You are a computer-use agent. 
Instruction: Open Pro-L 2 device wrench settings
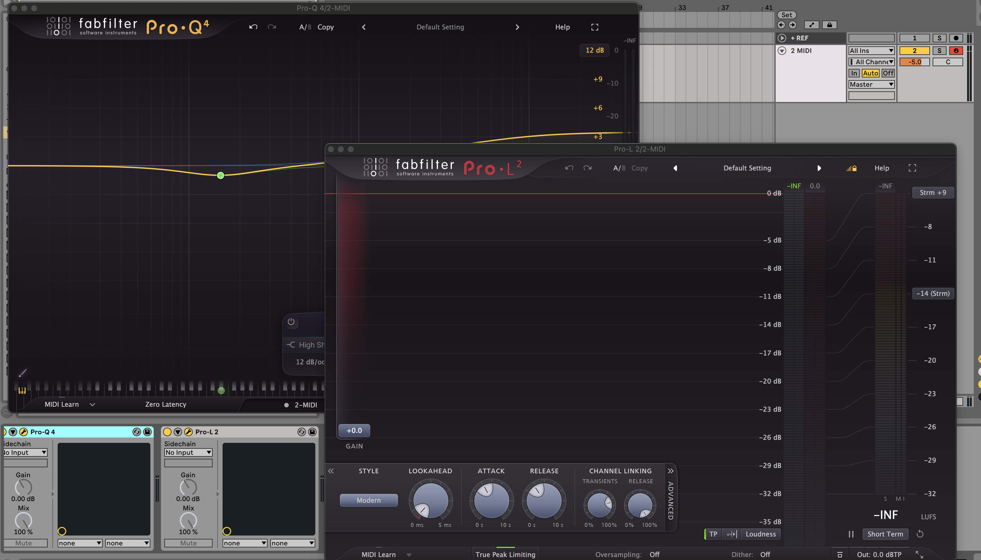(188, 432)
